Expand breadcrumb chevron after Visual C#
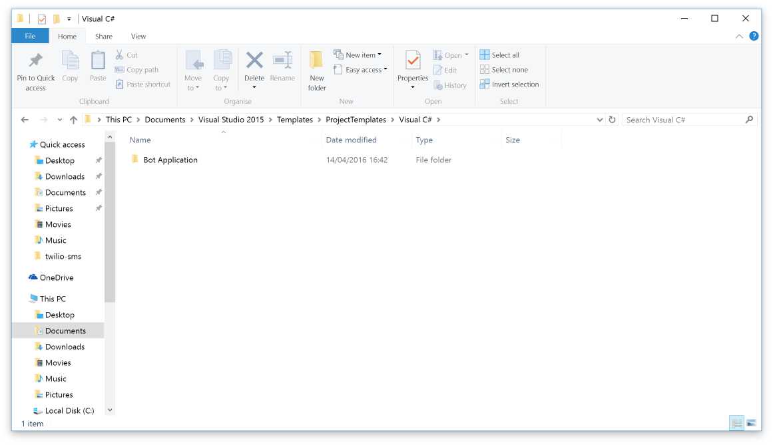The image size is (773, 445). (438, 120)
